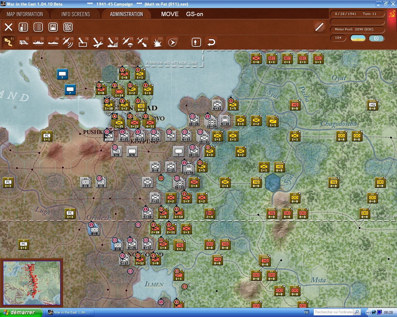Select the German unit counter labeled 8=26
Screen dimensions: 397x317
pyautogui.click(x=132, y=244)
